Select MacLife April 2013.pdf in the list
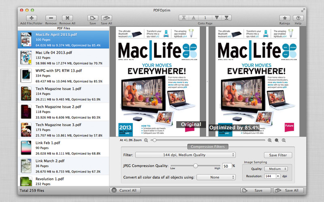 (x=64, y=40)
